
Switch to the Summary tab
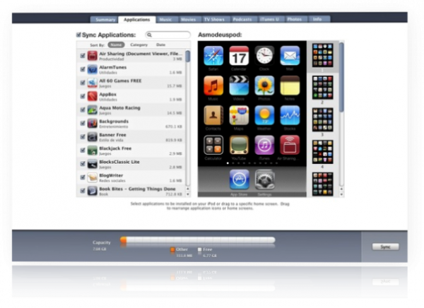pos(105,20)
